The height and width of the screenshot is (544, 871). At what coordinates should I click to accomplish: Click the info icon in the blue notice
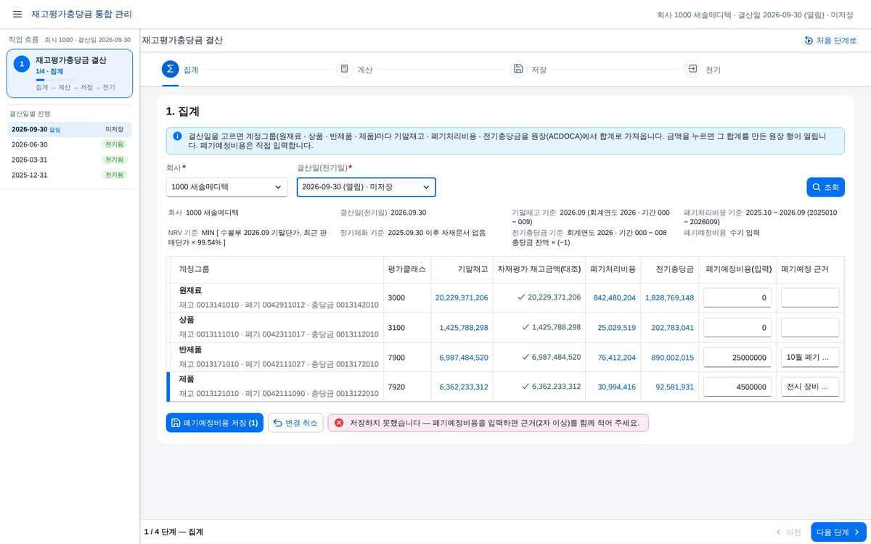click(x=177, y=136)
